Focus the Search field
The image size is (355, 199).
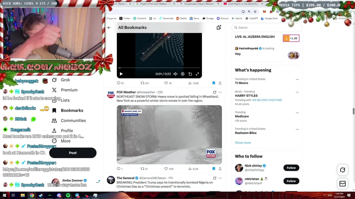point(267,28)
